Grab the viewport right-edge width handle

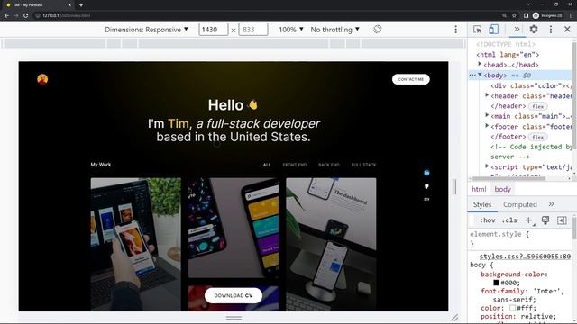coord(454,186)
